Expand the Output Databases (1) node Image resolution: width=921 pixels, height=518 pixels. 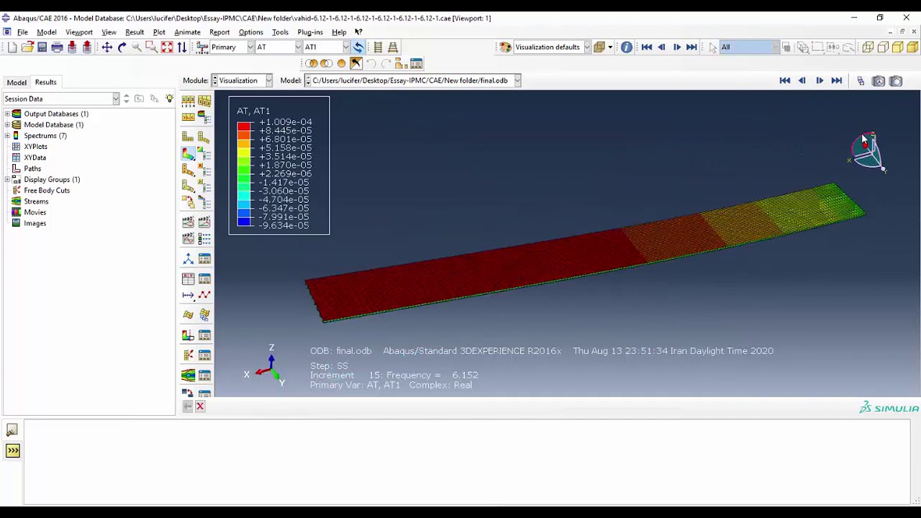tap(7, 114)
